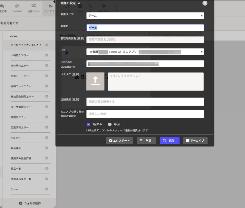Open the 画面タイプ dropdown
The image size is (245, 208).
[x=145, y=15]
